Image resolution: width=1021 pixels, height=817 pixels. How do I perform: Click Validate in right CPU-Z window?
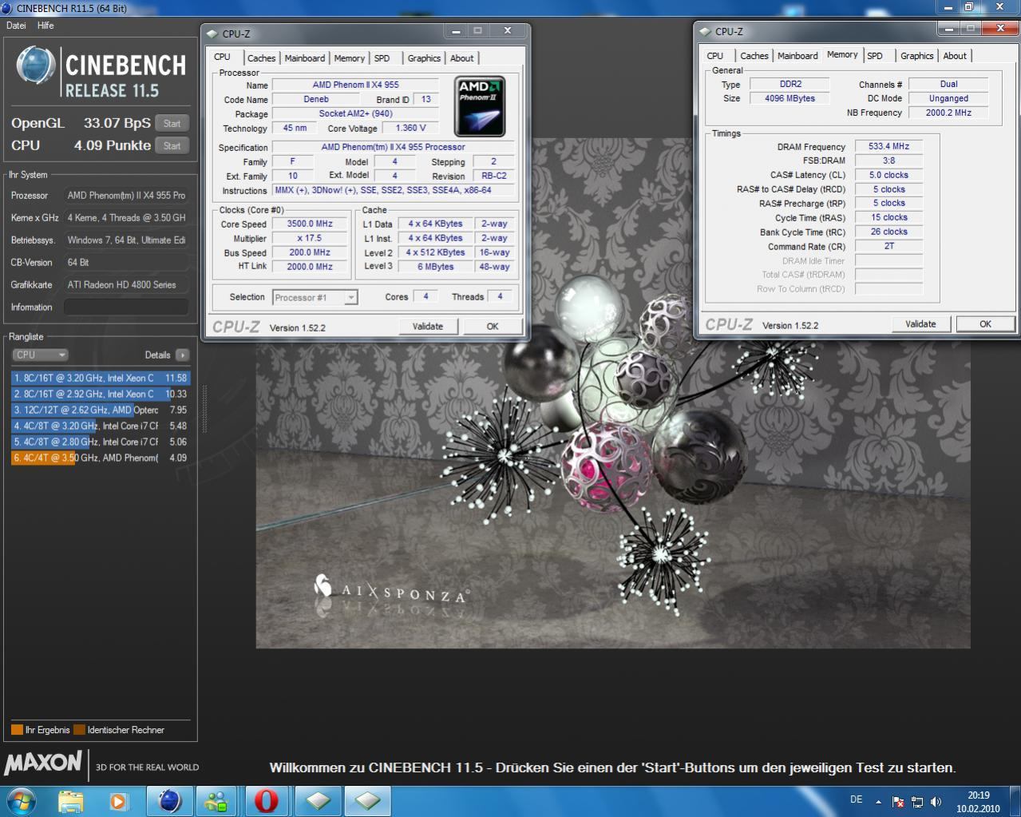[920, 323]
